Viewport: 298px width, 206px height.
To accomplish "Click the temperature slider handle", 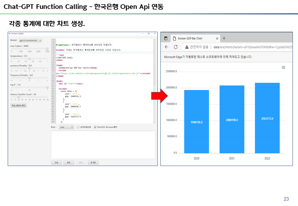I will (30, 59).
